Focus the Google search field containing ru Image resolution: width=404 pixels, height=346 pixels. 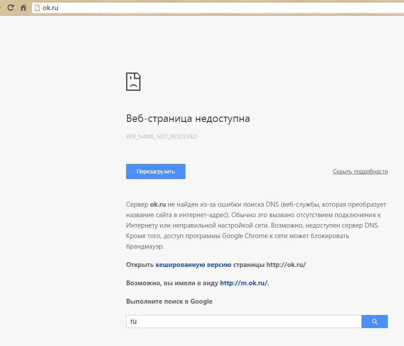click(244, 322)
